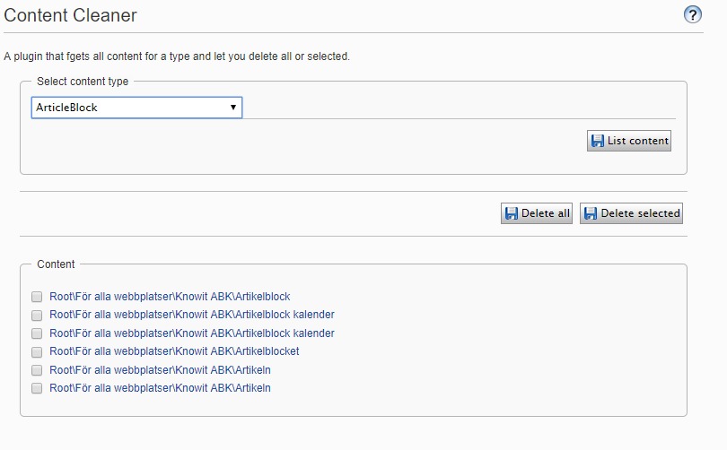Image resolution: width=727 pixels, height=450 pixels.
Task: Click the disk icon on List content
Action: click(597, 141)
